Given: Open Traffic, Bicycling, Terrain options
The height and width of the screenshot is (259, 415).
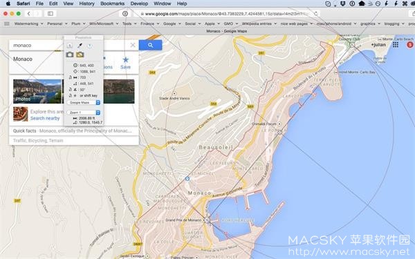Looking at the screenshot, I should (38, 141).
